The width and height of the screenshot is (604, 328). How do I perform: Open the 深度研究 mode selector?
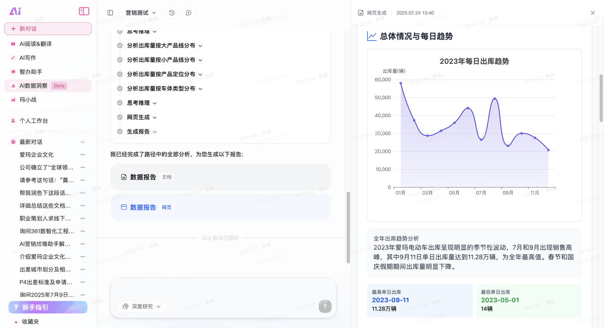tap(141, 306)
